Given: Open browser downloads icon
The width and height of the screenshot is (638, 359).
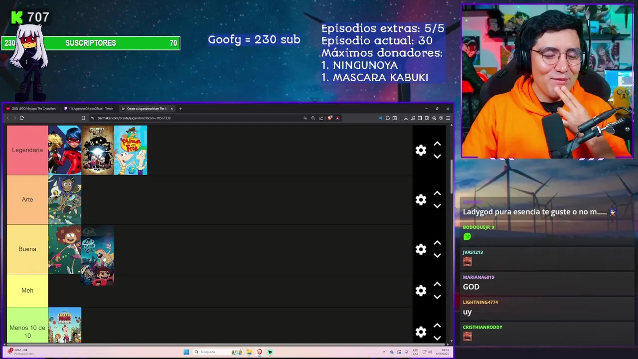Looking at the screenshot, I should (406, 118).
